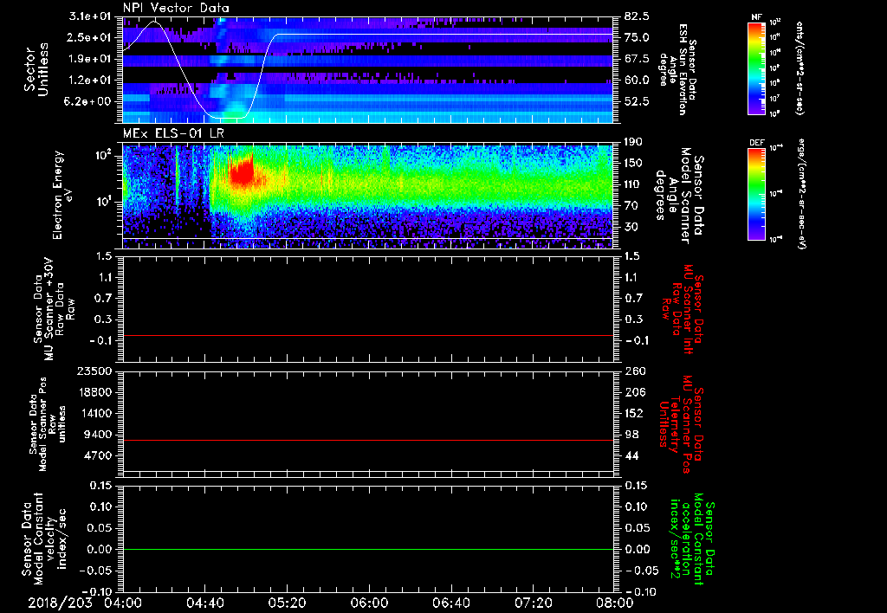Click the "08:00" time tick label

click(615, 603)
